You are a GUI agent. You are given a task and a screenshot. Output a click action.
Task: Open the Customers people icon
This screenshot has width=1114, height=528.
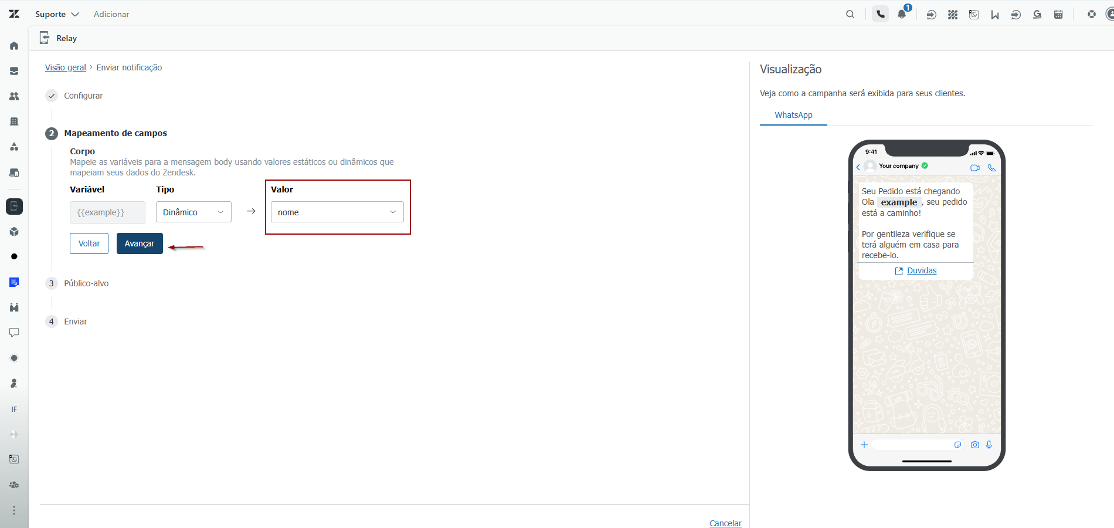pos(14,96)
